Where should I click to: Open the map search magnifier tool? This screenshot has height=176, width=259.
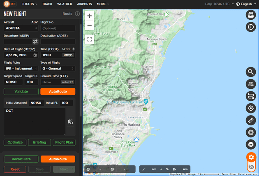(251, 72)
